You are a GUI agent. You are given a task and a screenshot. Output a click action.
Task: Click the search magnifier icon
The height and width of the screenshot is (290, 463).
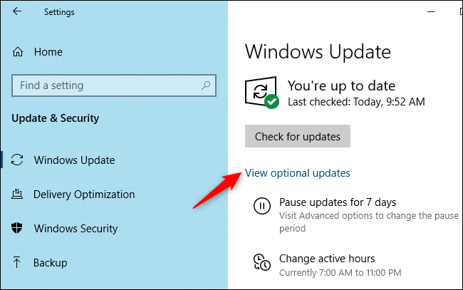click(x=207, y=86)
